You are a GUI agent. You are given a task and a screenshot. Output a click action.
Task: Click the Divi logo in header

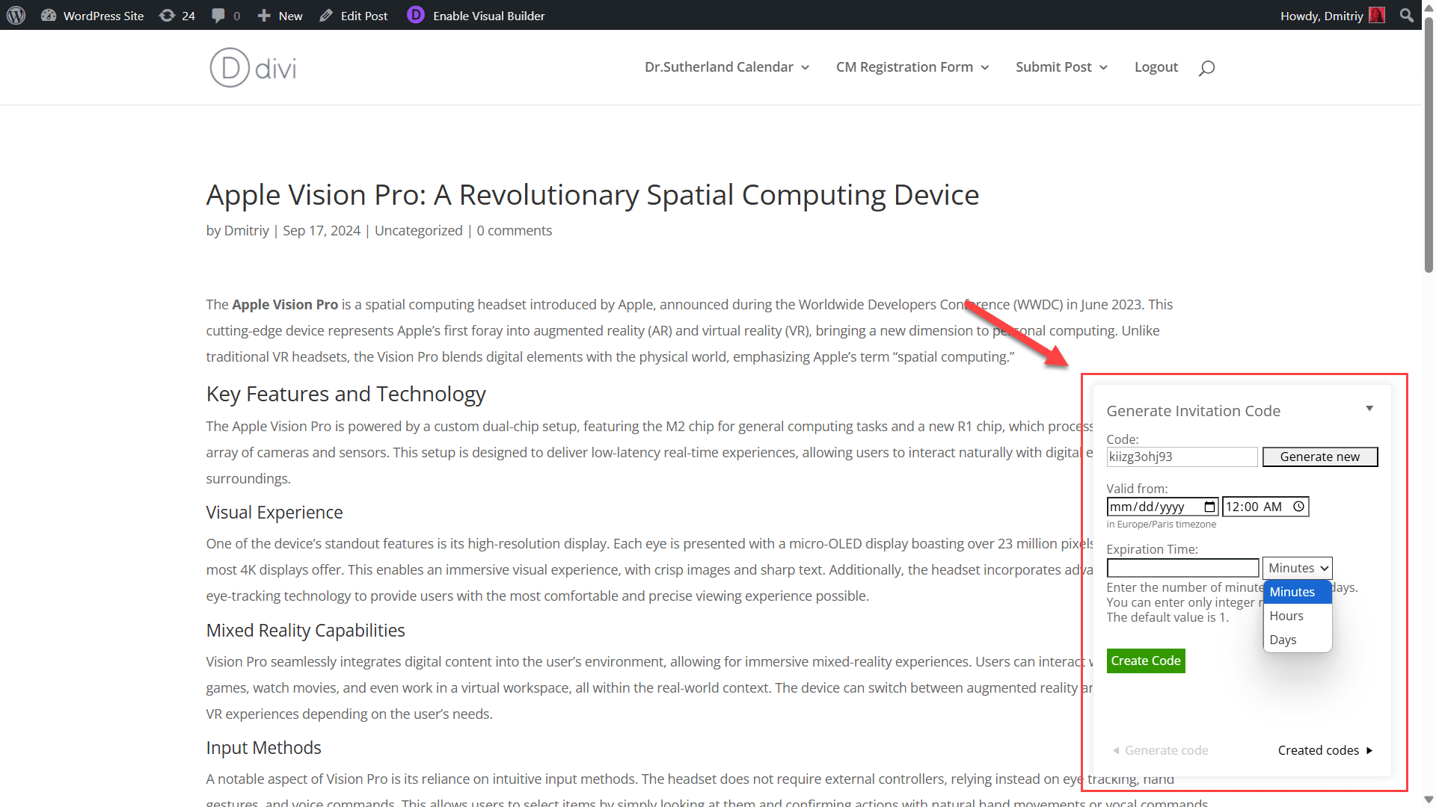click(x=253, y=67)
